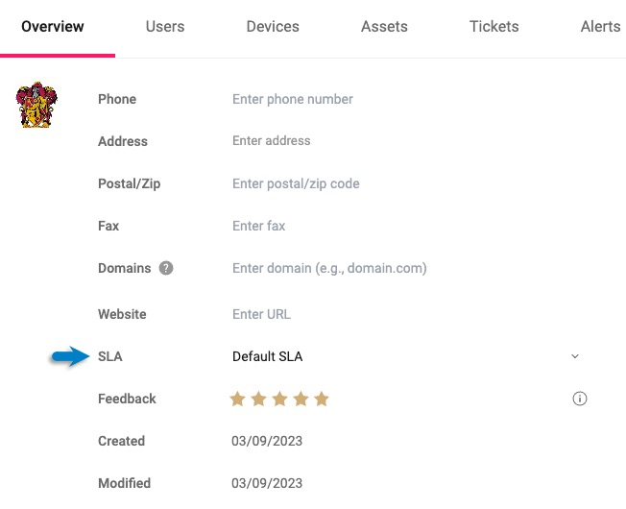Click the Enter phone number field
The height and width of the screenshot is (509, 626).
coord(406,99)
